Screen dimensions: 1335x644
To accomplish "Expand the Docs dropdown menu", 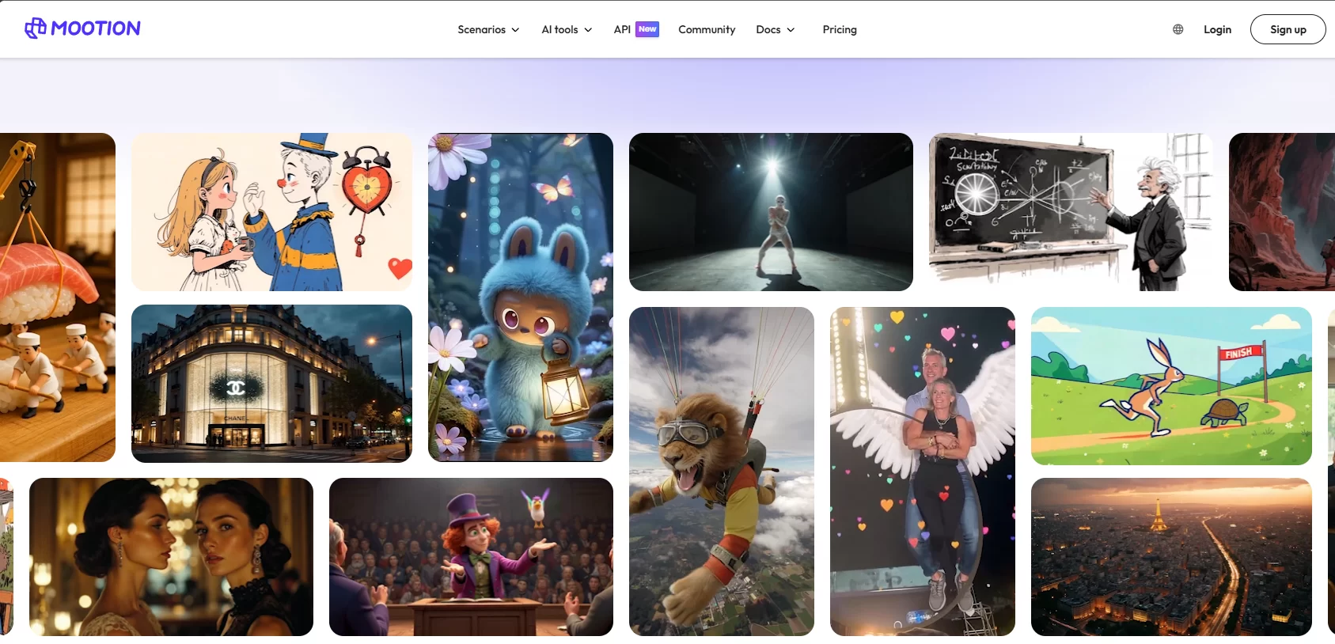I will [775, 29].
